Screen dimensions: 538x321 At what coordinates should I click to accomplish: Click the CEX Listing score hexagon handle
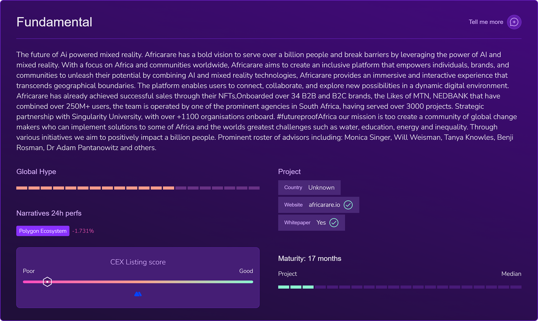[x=47, y=282]
